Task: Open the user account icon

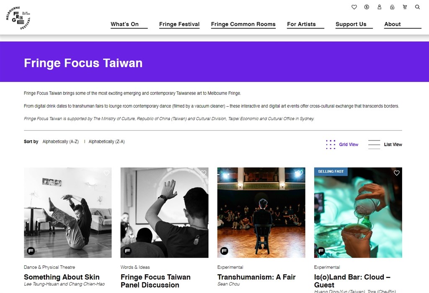Action: [380, 7]
